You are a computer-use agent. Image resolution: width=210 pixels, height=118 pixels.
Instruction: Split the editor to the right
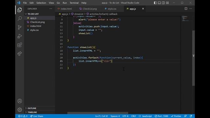[x=186, y=9]
